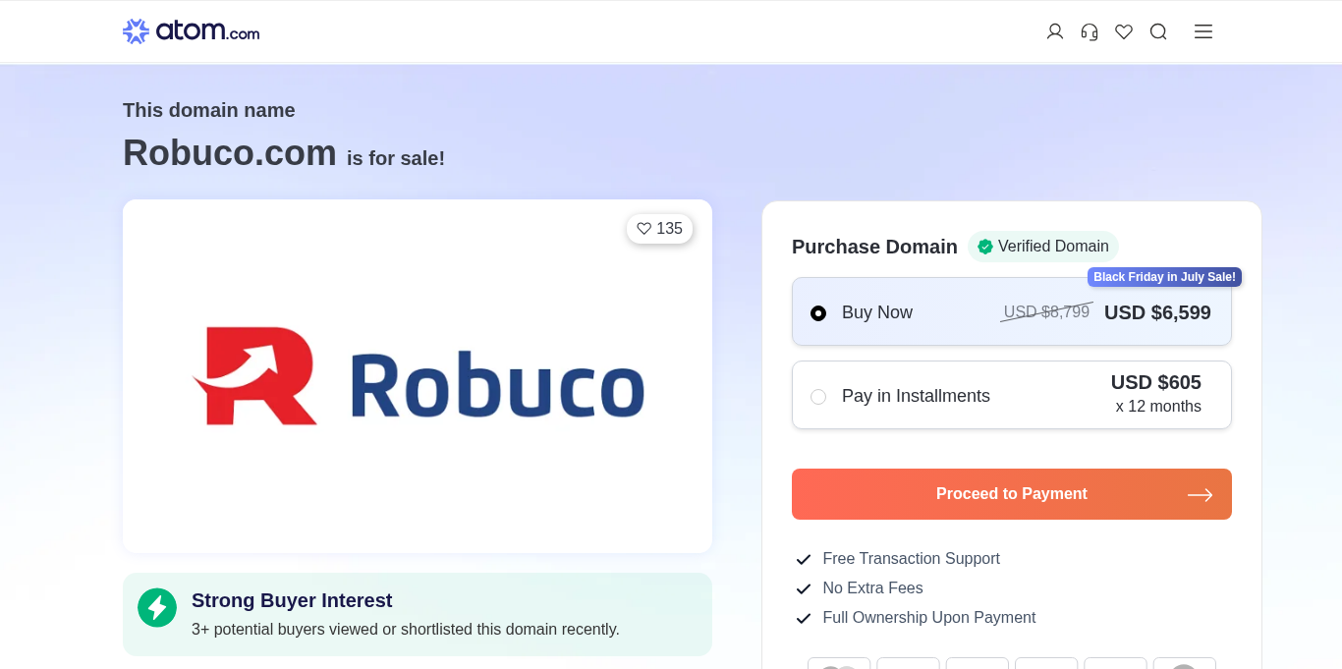Choose the Pay in Installments option

coord(818,397)
